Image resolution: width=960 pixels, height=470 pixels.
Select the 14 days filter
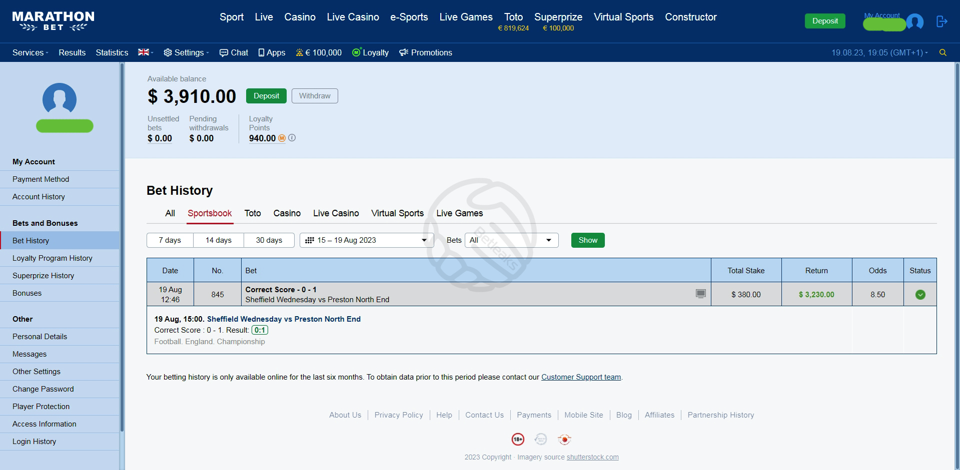[x=219, y=240]
